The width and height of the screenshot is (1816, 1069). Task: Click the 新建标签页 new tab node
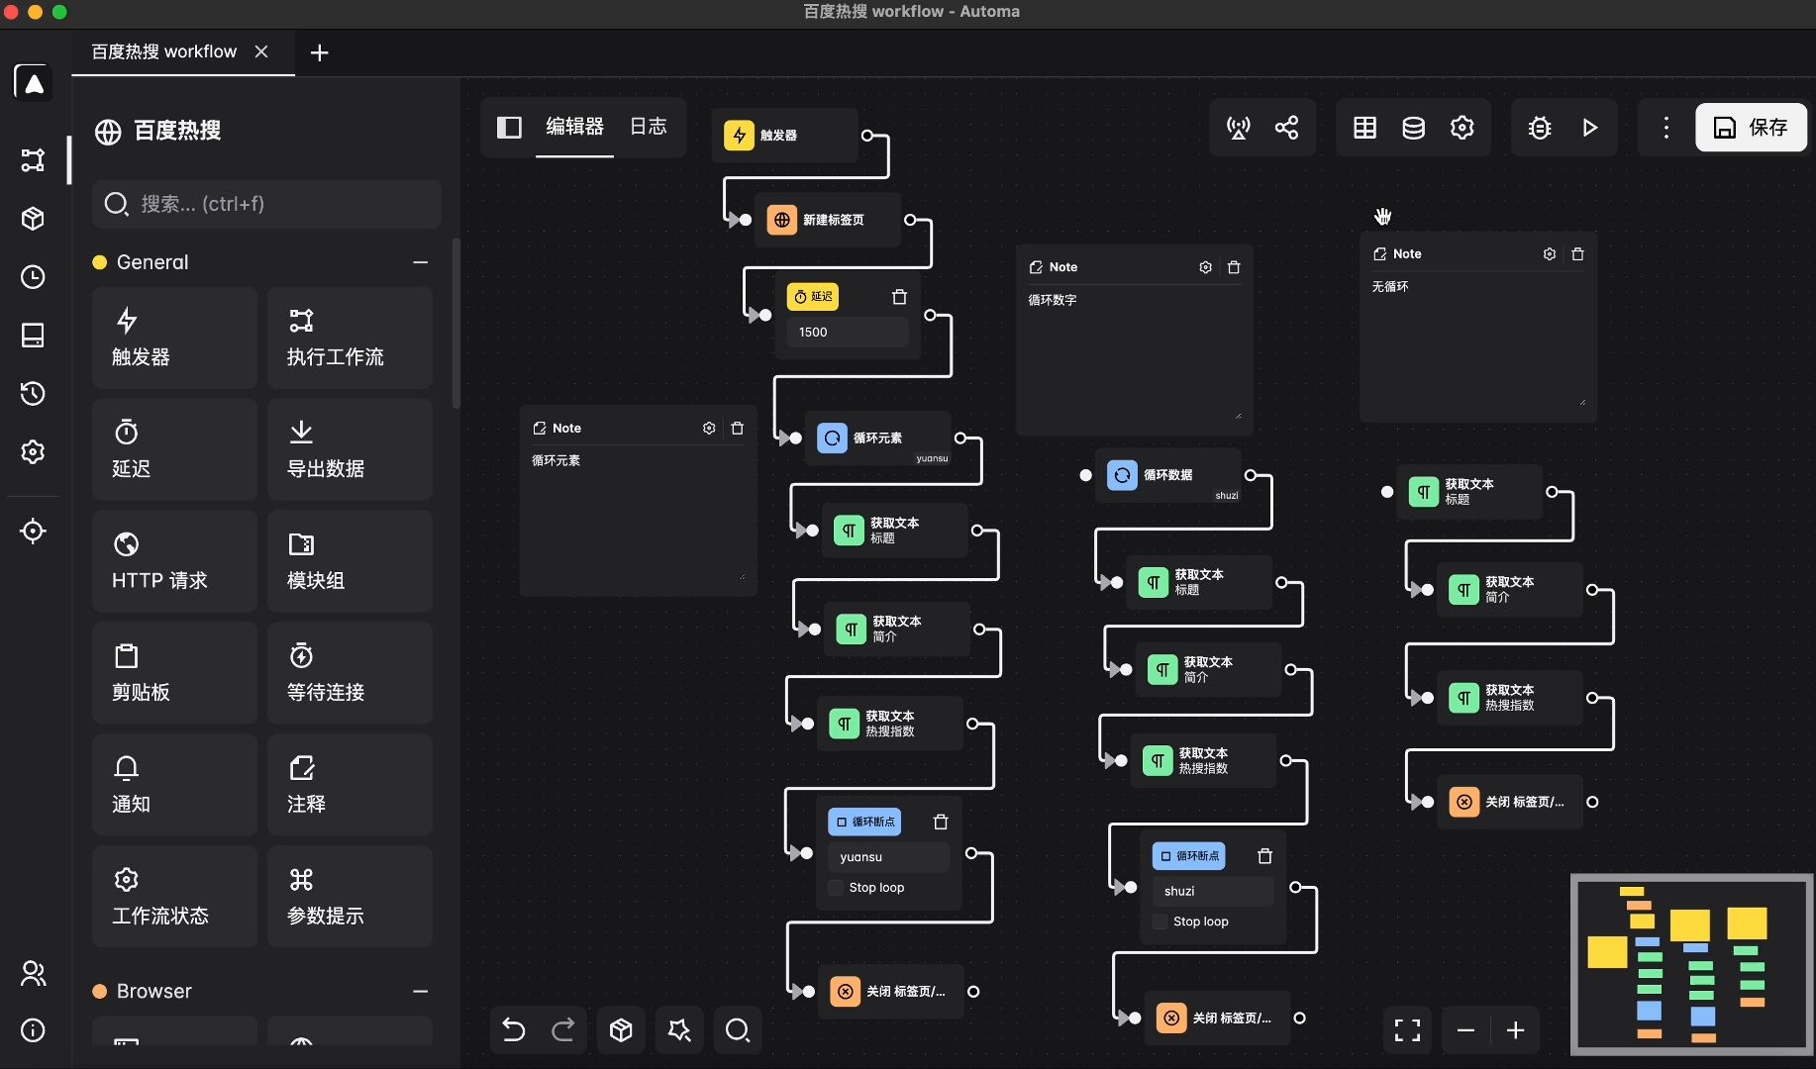tap(827, 220)
